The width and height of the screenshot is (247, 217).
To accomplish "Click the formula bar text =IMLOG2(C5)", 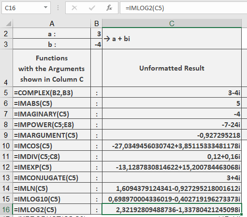I will click(x=145, y=8).
